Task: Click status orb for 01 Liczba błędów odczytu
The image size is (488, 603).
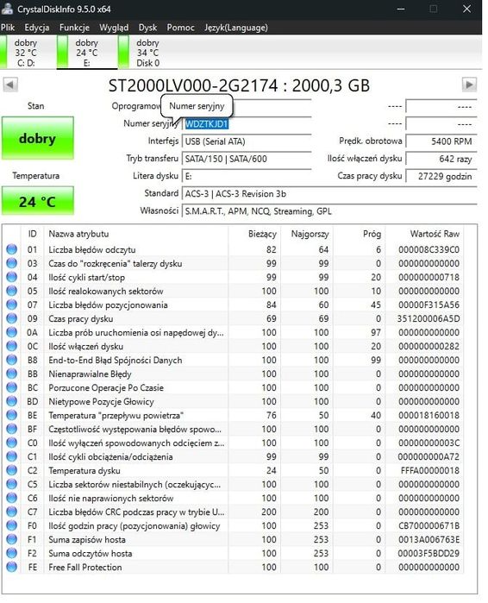Action: tap(12, 249)
